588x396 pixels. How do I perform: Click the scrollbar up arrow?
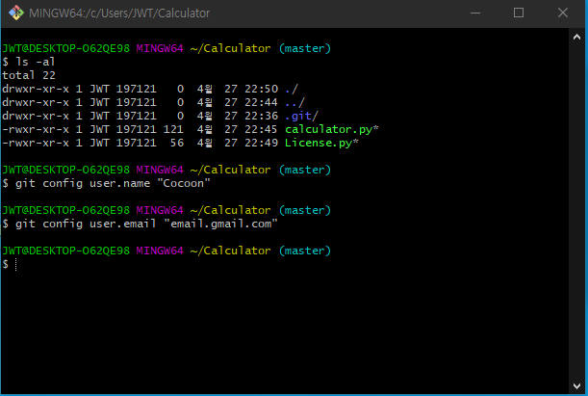point(576,37)
